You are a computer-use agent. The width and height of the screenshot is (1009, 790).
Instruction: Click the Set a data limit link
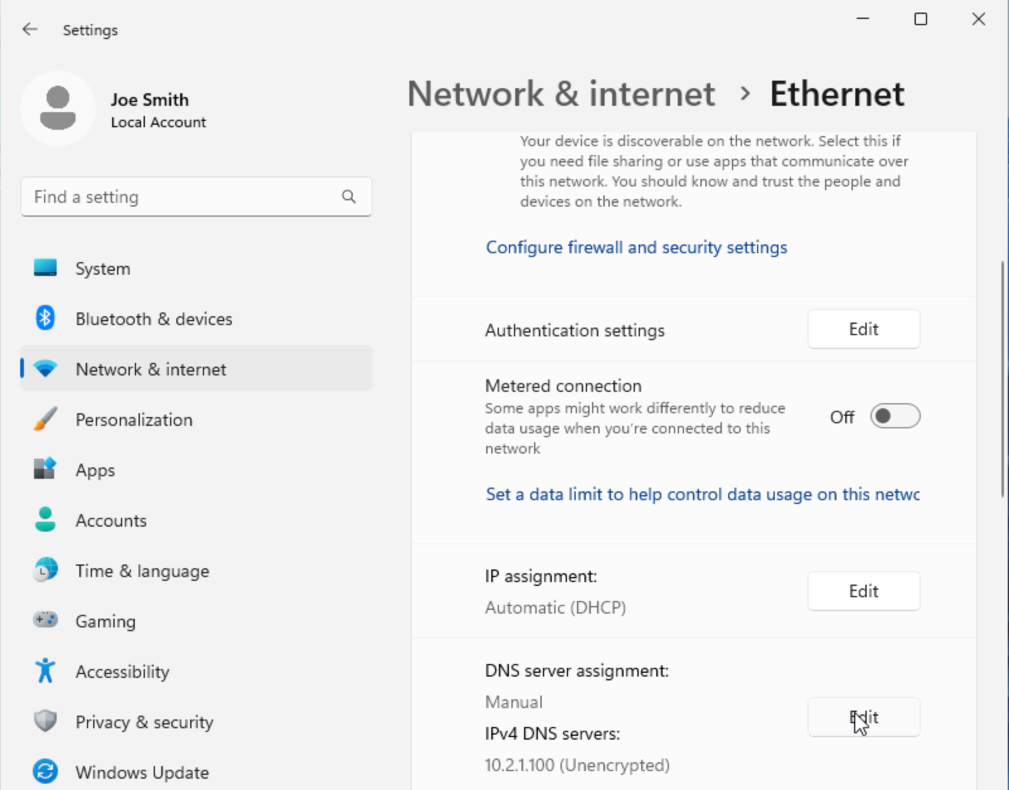tap(702, 495)
